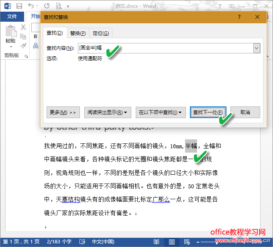Click the 查找下一处(F) button
Viewport: 273px width, 247px height.
pos(208,112)
